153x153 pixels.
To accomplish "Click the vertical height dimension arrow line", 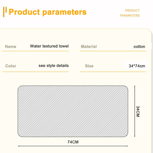I will tap(135, 111).
